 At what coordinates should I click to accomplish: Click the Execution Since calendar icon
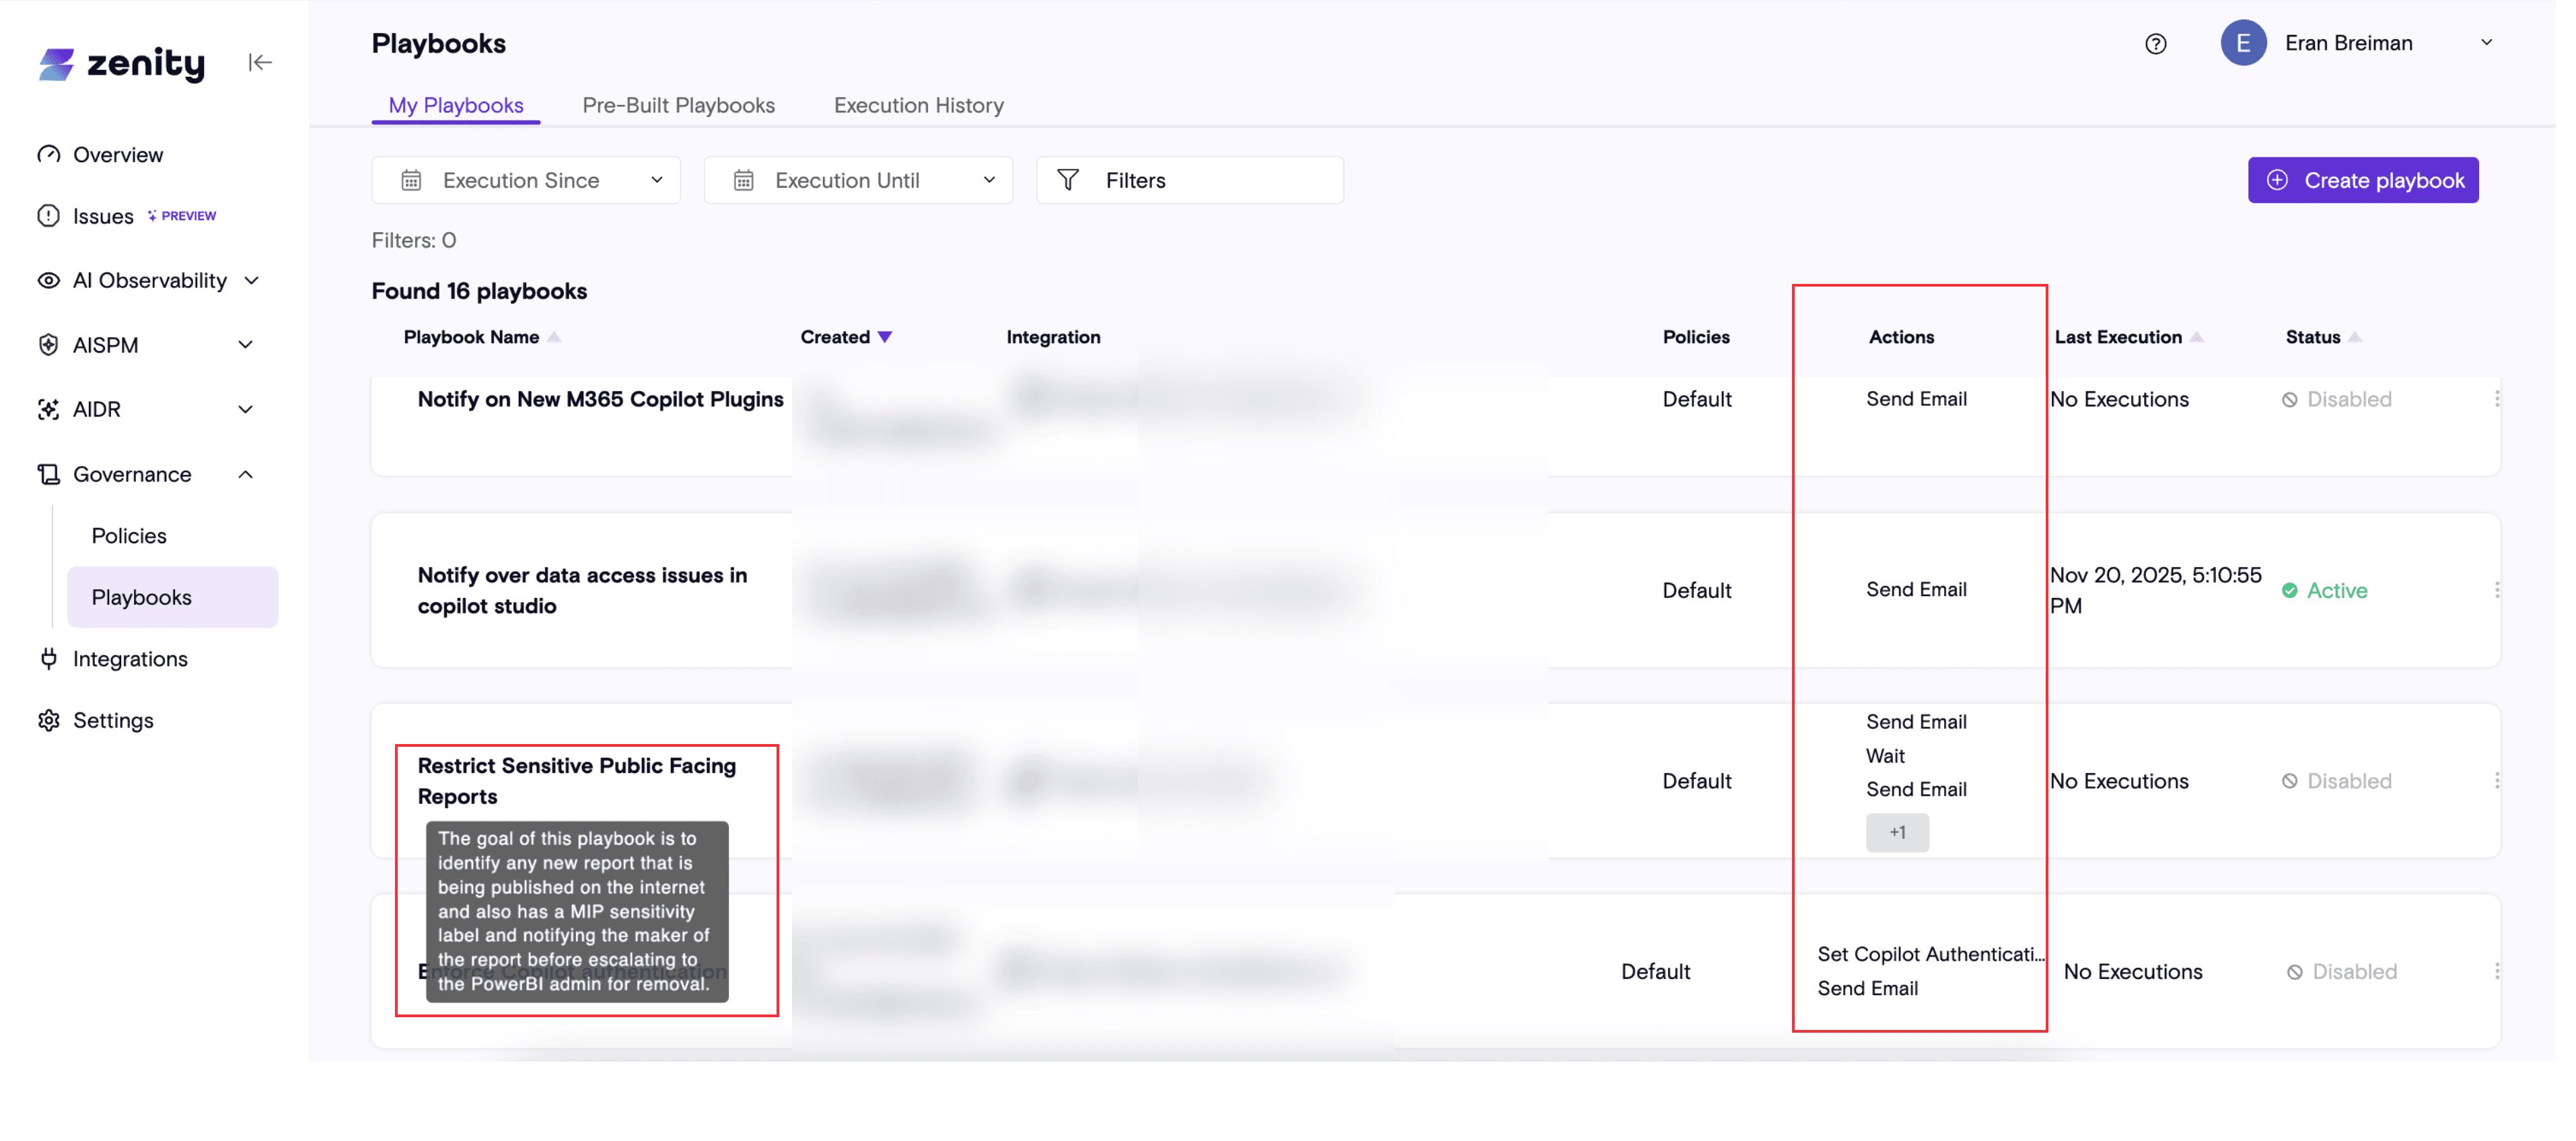(x=411, y=180)
